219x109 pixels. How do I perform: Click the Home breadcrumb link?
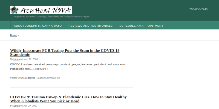pos(13,35)
